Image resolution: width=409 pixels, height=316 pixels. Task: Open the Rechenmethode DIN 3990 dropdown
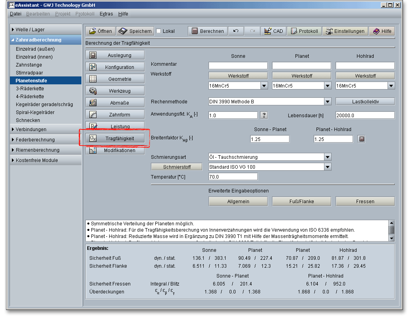click(x=328, y=102)
